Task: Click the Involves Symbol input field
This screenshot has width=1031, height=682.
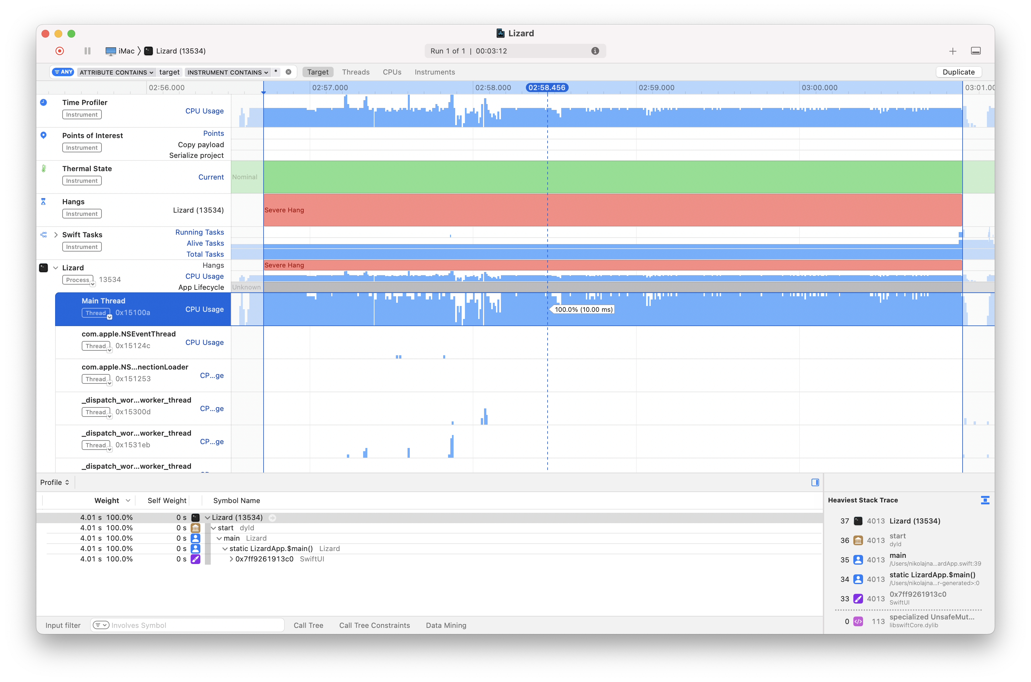Action: [x=196, y=625]
